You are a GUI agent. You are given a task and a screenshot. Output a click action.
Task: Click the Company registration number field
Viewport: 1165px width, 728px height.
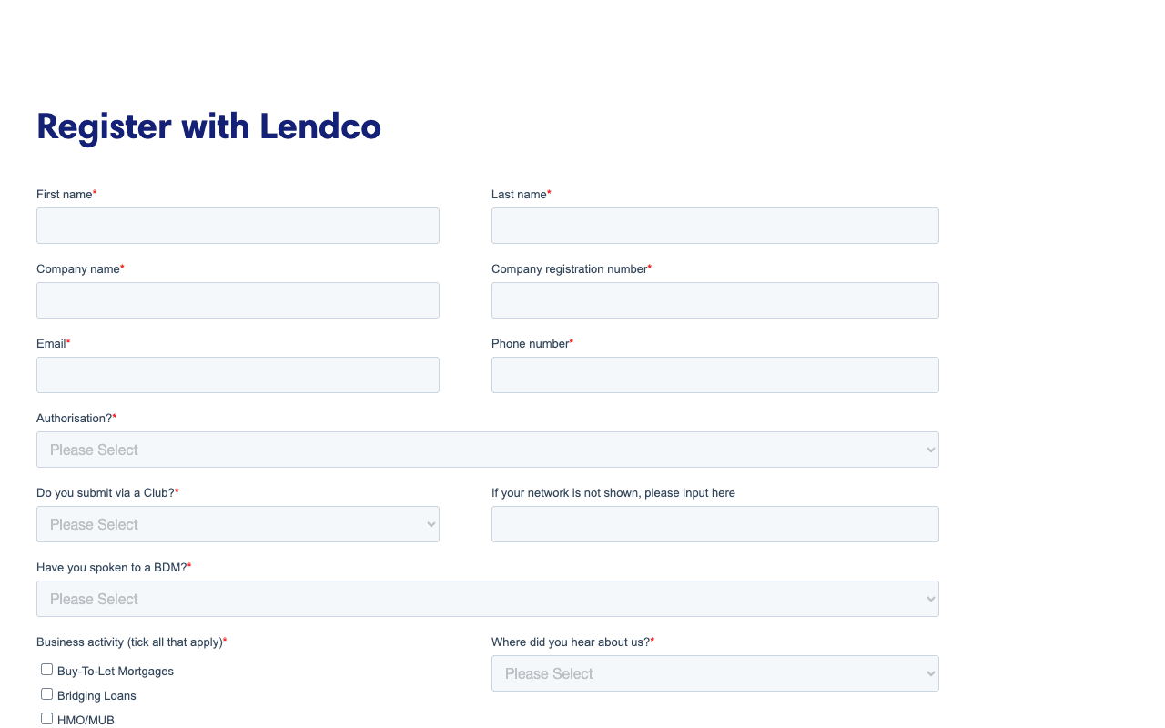pyautogui.click(x=714, y=300)
